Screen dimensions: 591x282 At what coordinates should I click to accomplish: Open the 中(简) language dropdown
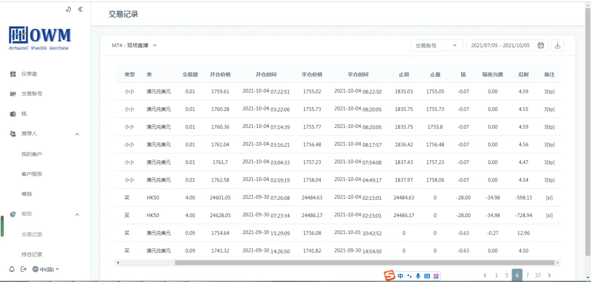[46, 269]
